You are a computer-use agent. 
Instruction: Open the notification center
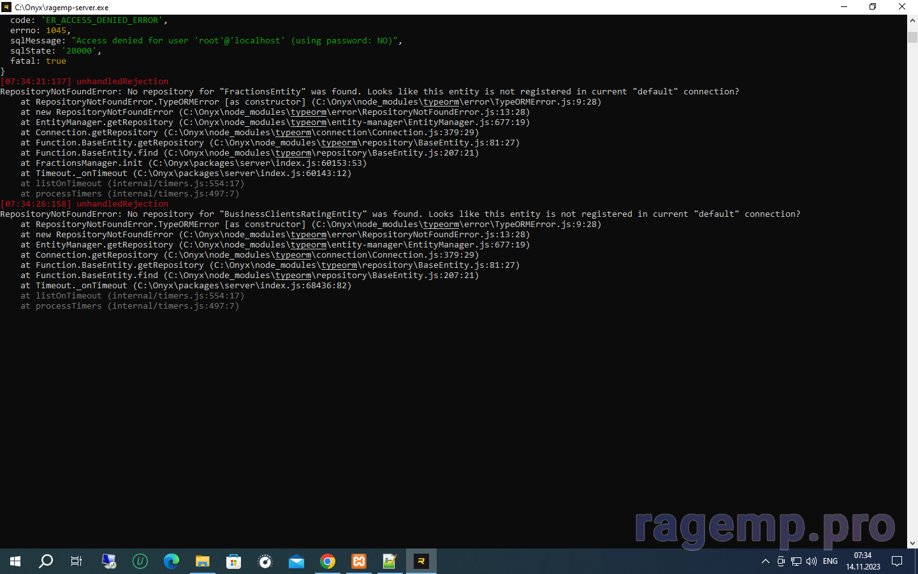897,561
